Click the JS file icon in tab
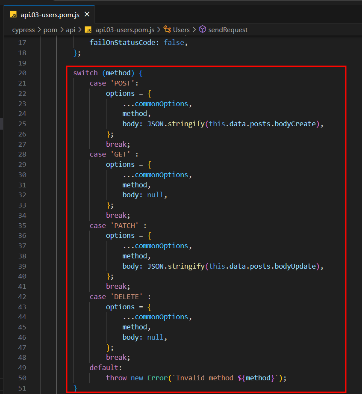Screen dimensions: 362x394 (x=13, y=15)
